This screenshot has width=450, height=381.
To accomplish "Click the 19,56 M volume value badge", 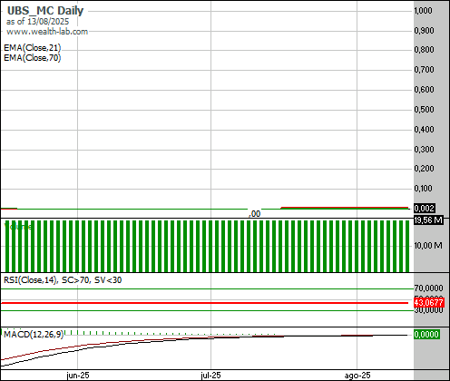I will [x=428, y=220].
